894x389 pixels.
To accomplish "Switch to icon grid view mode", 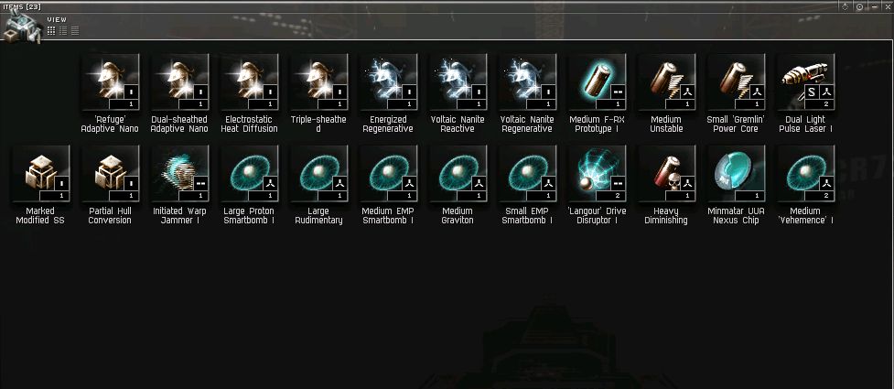I will point(51,31).
